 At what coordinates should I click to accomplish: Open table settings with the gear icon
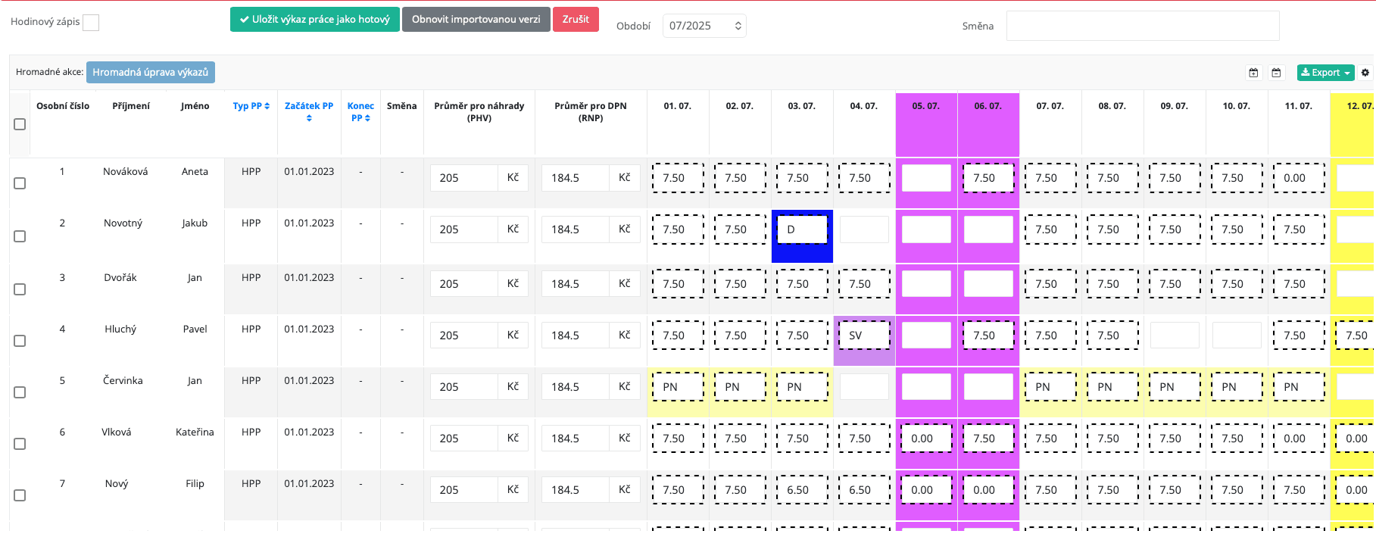pos(1365,73)
